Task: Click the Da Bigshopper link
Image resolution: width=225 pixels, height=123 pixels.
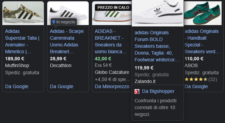Action: click(x=158, y=91)
